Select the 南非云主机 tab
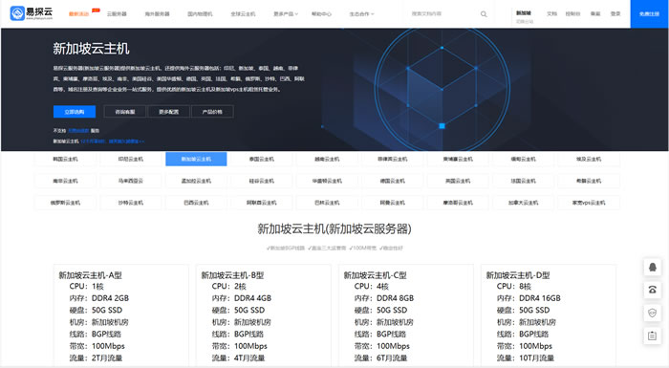The image size is (669, 368). click(65, 181)
